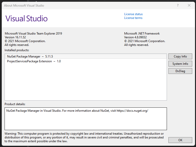Image resolution: width=196 pixels, height=147 pixels.
Task: Click the Installed products label
Action: click(17, 50)
